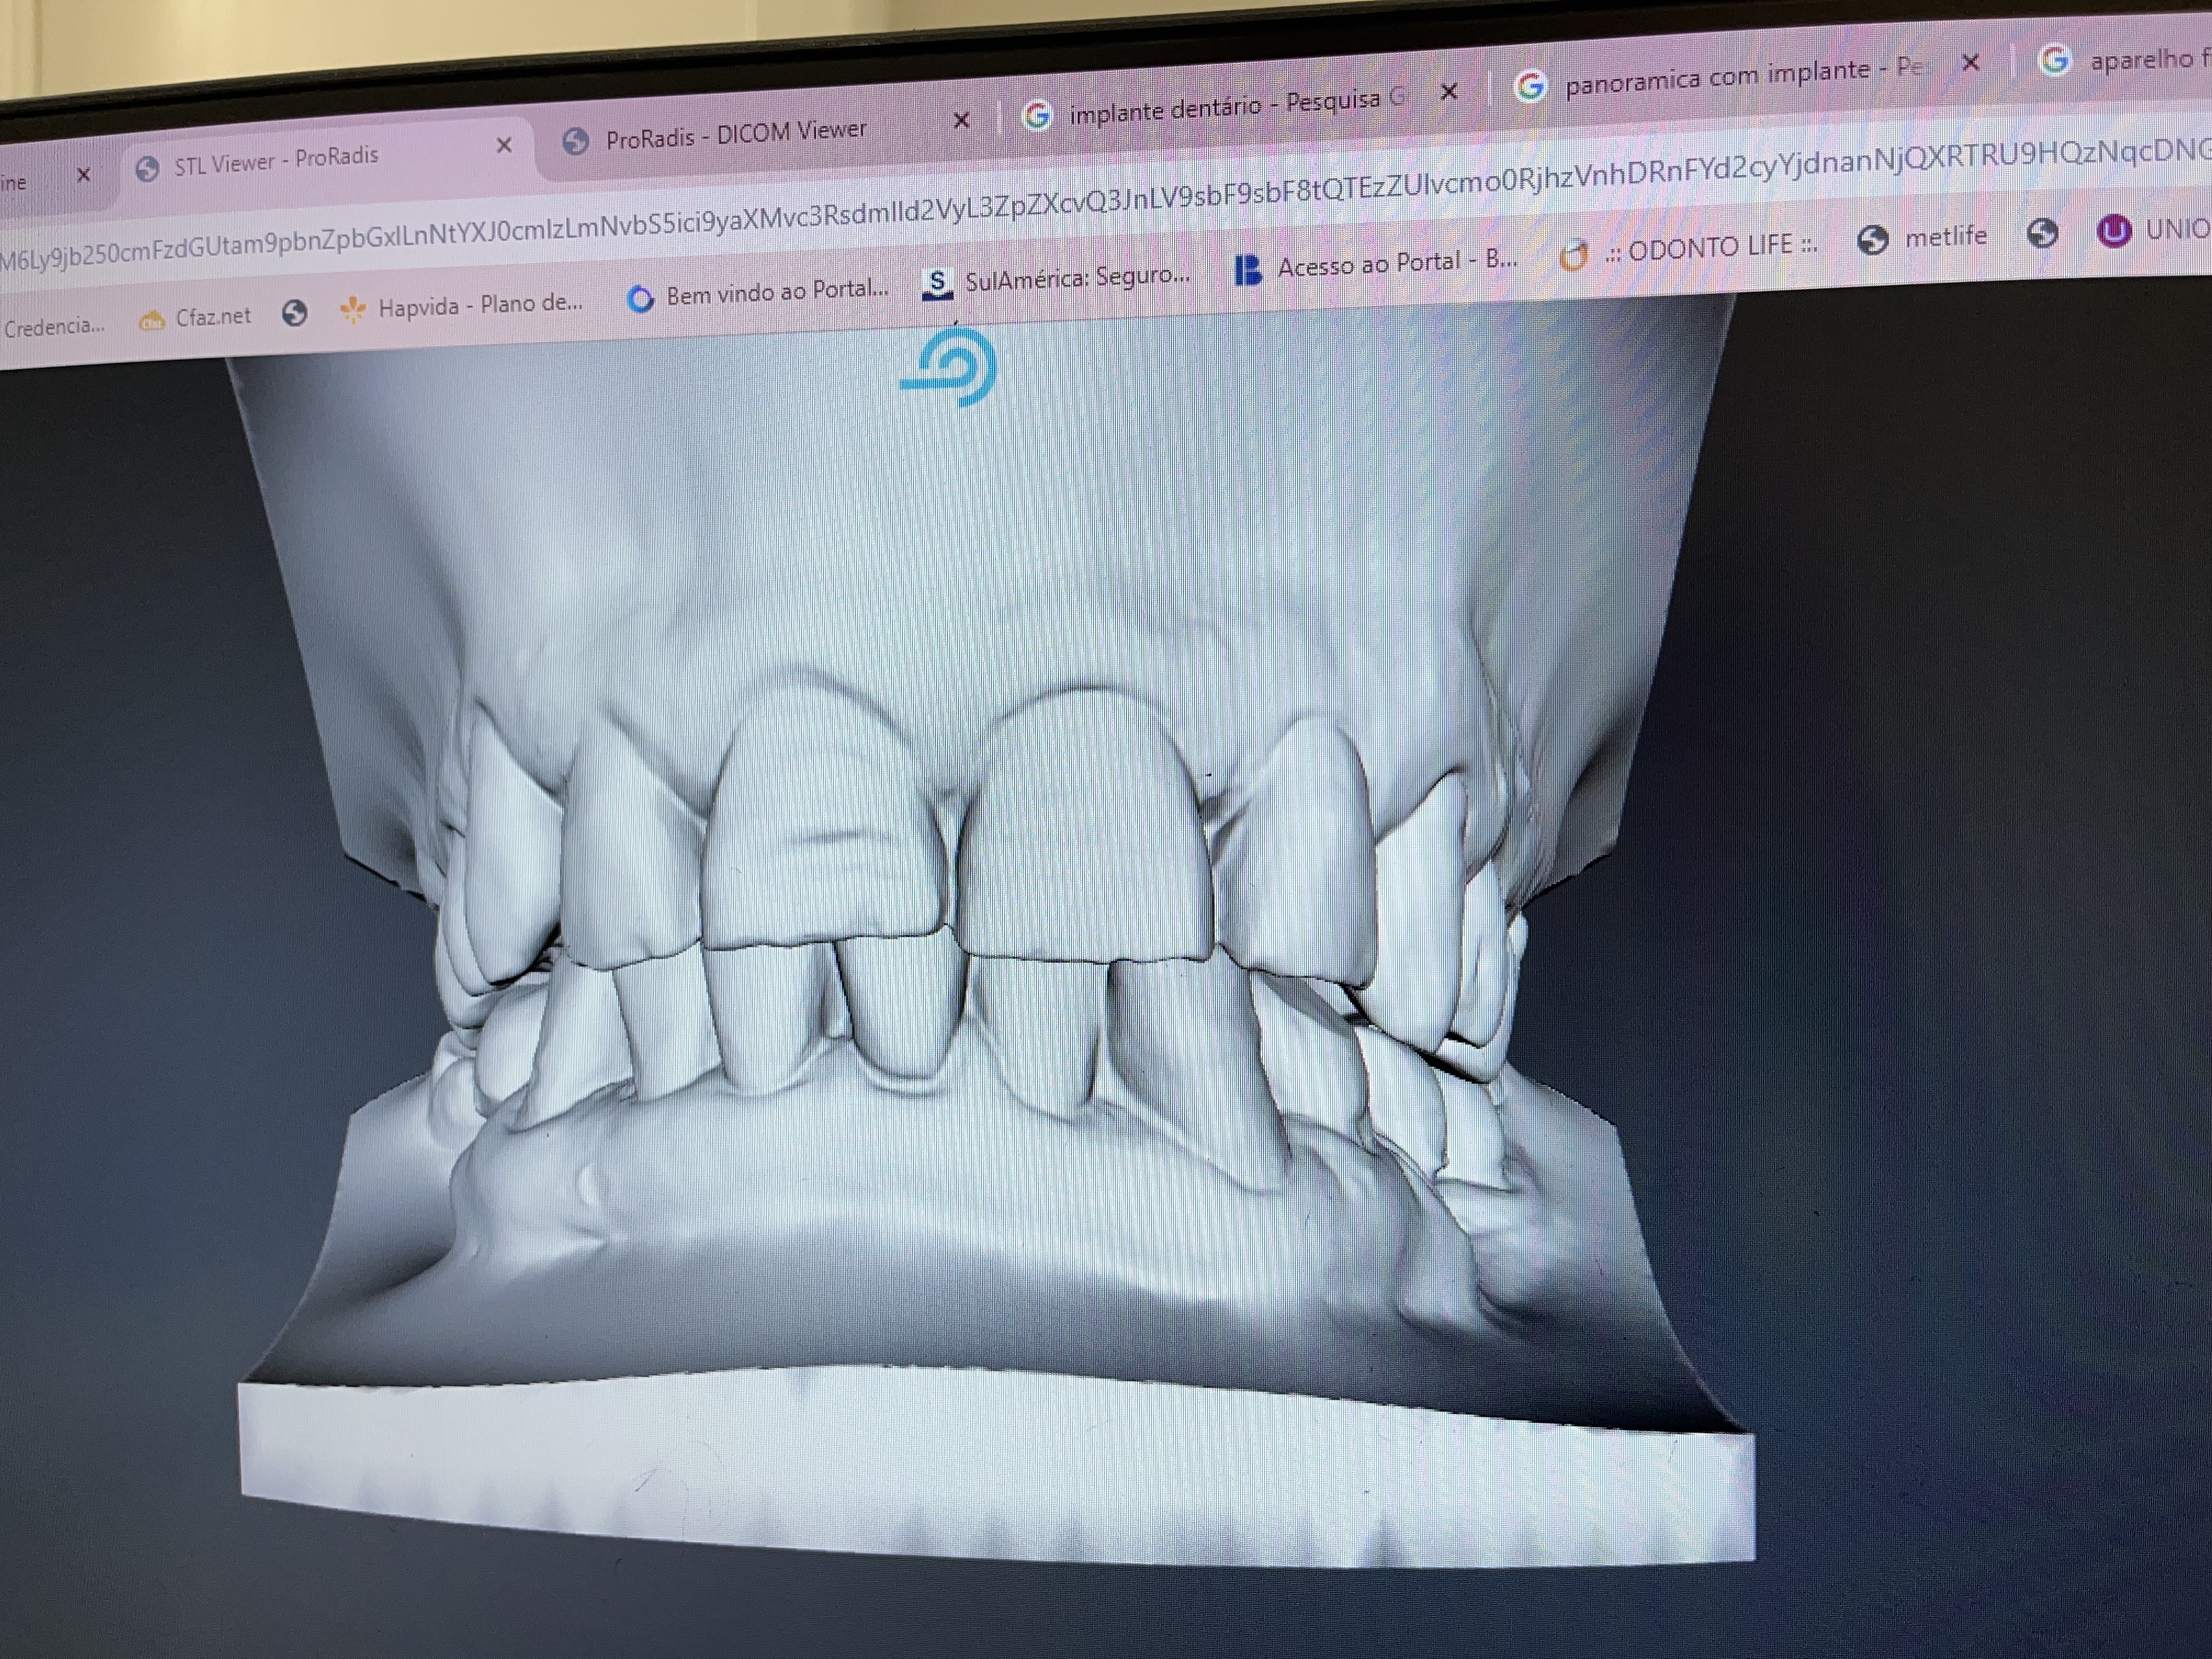Click the unnamed globe bookmark after Cfaz.net
This screenshot has width=2212, height=1659.
[294, 313]
